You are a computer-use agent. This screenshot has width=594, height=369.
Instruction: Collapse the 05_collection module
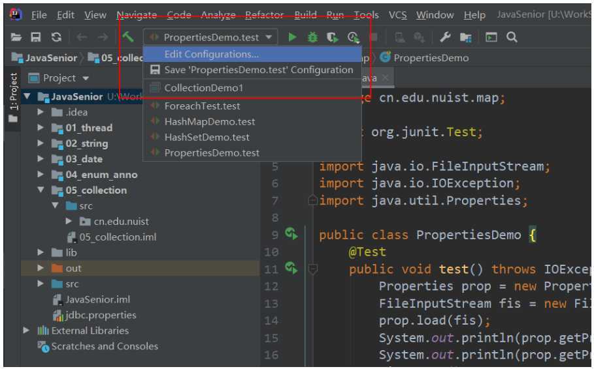[41, 190]
